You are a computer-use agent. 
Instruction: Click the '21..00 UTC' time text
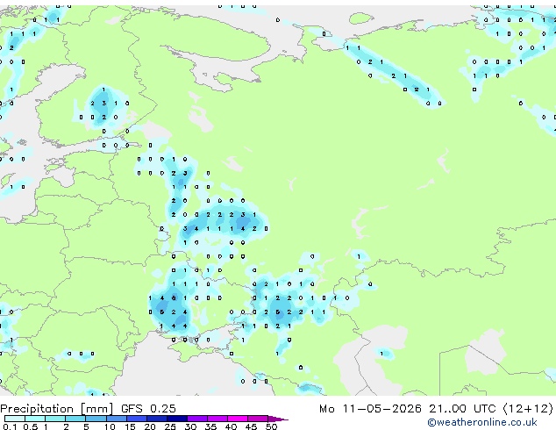coord(462,409)
